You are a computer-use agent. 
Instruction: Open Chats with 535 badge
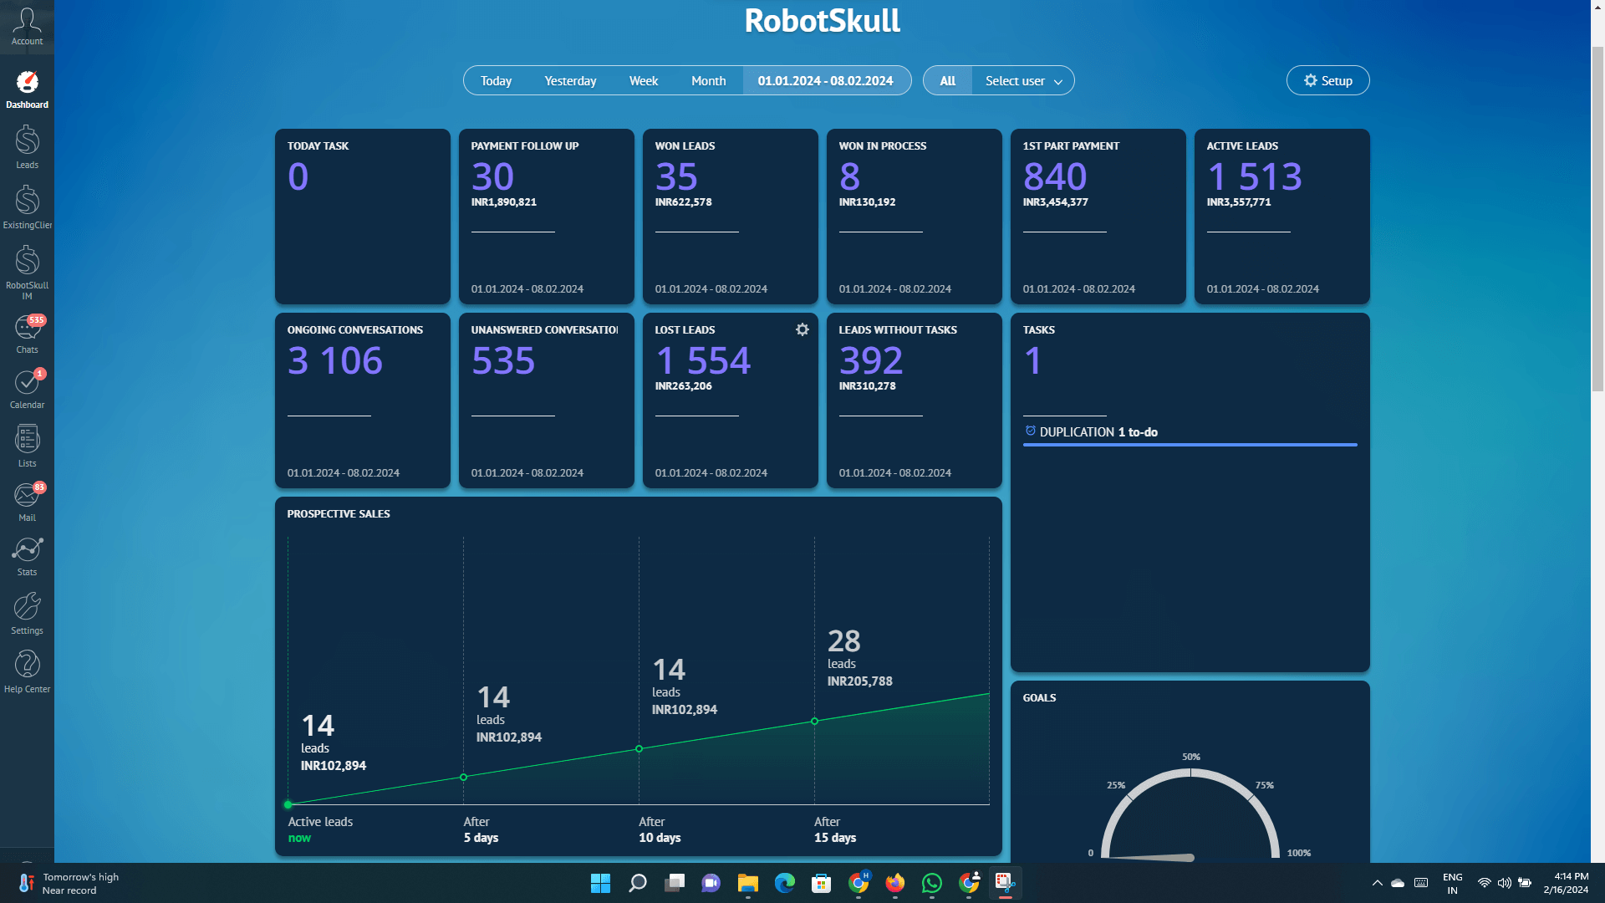click(x=27, y=334)
